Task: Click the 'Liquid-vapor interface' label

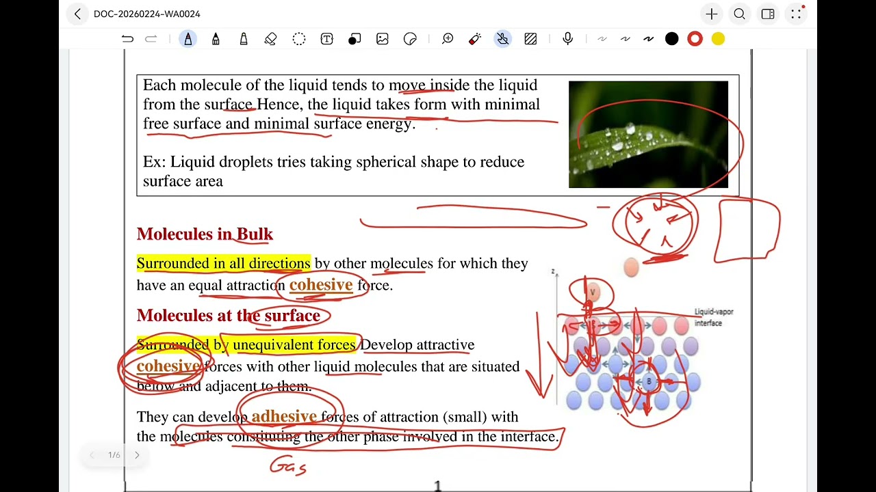Action: coord(714,317)
